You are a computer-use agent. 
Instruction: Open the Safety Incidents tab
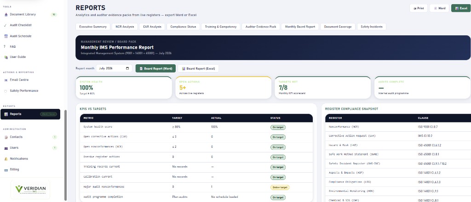coord(372,27)
